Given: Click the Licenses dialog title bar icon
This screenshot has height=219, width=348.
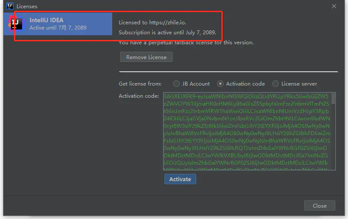Looking at the screenshot, I should (10, 6).
